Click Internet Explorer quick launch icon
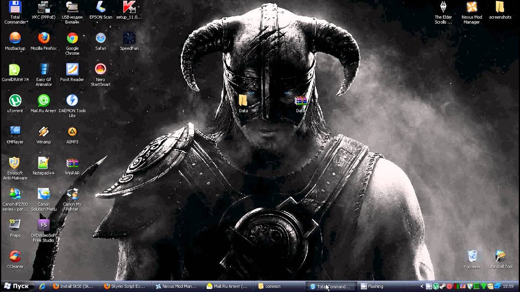 pyautogui.click(x=42, y=286)
